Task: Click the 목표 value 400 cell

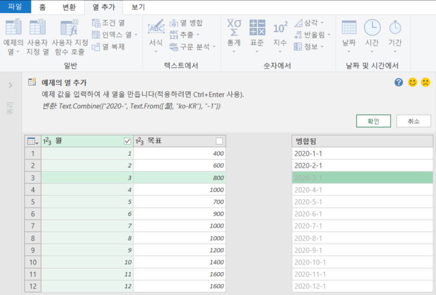Action: pos(180,153)
